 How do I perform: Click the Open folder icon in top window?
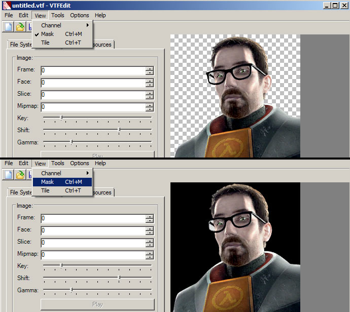pyautogui.click(x=20, y=27)
